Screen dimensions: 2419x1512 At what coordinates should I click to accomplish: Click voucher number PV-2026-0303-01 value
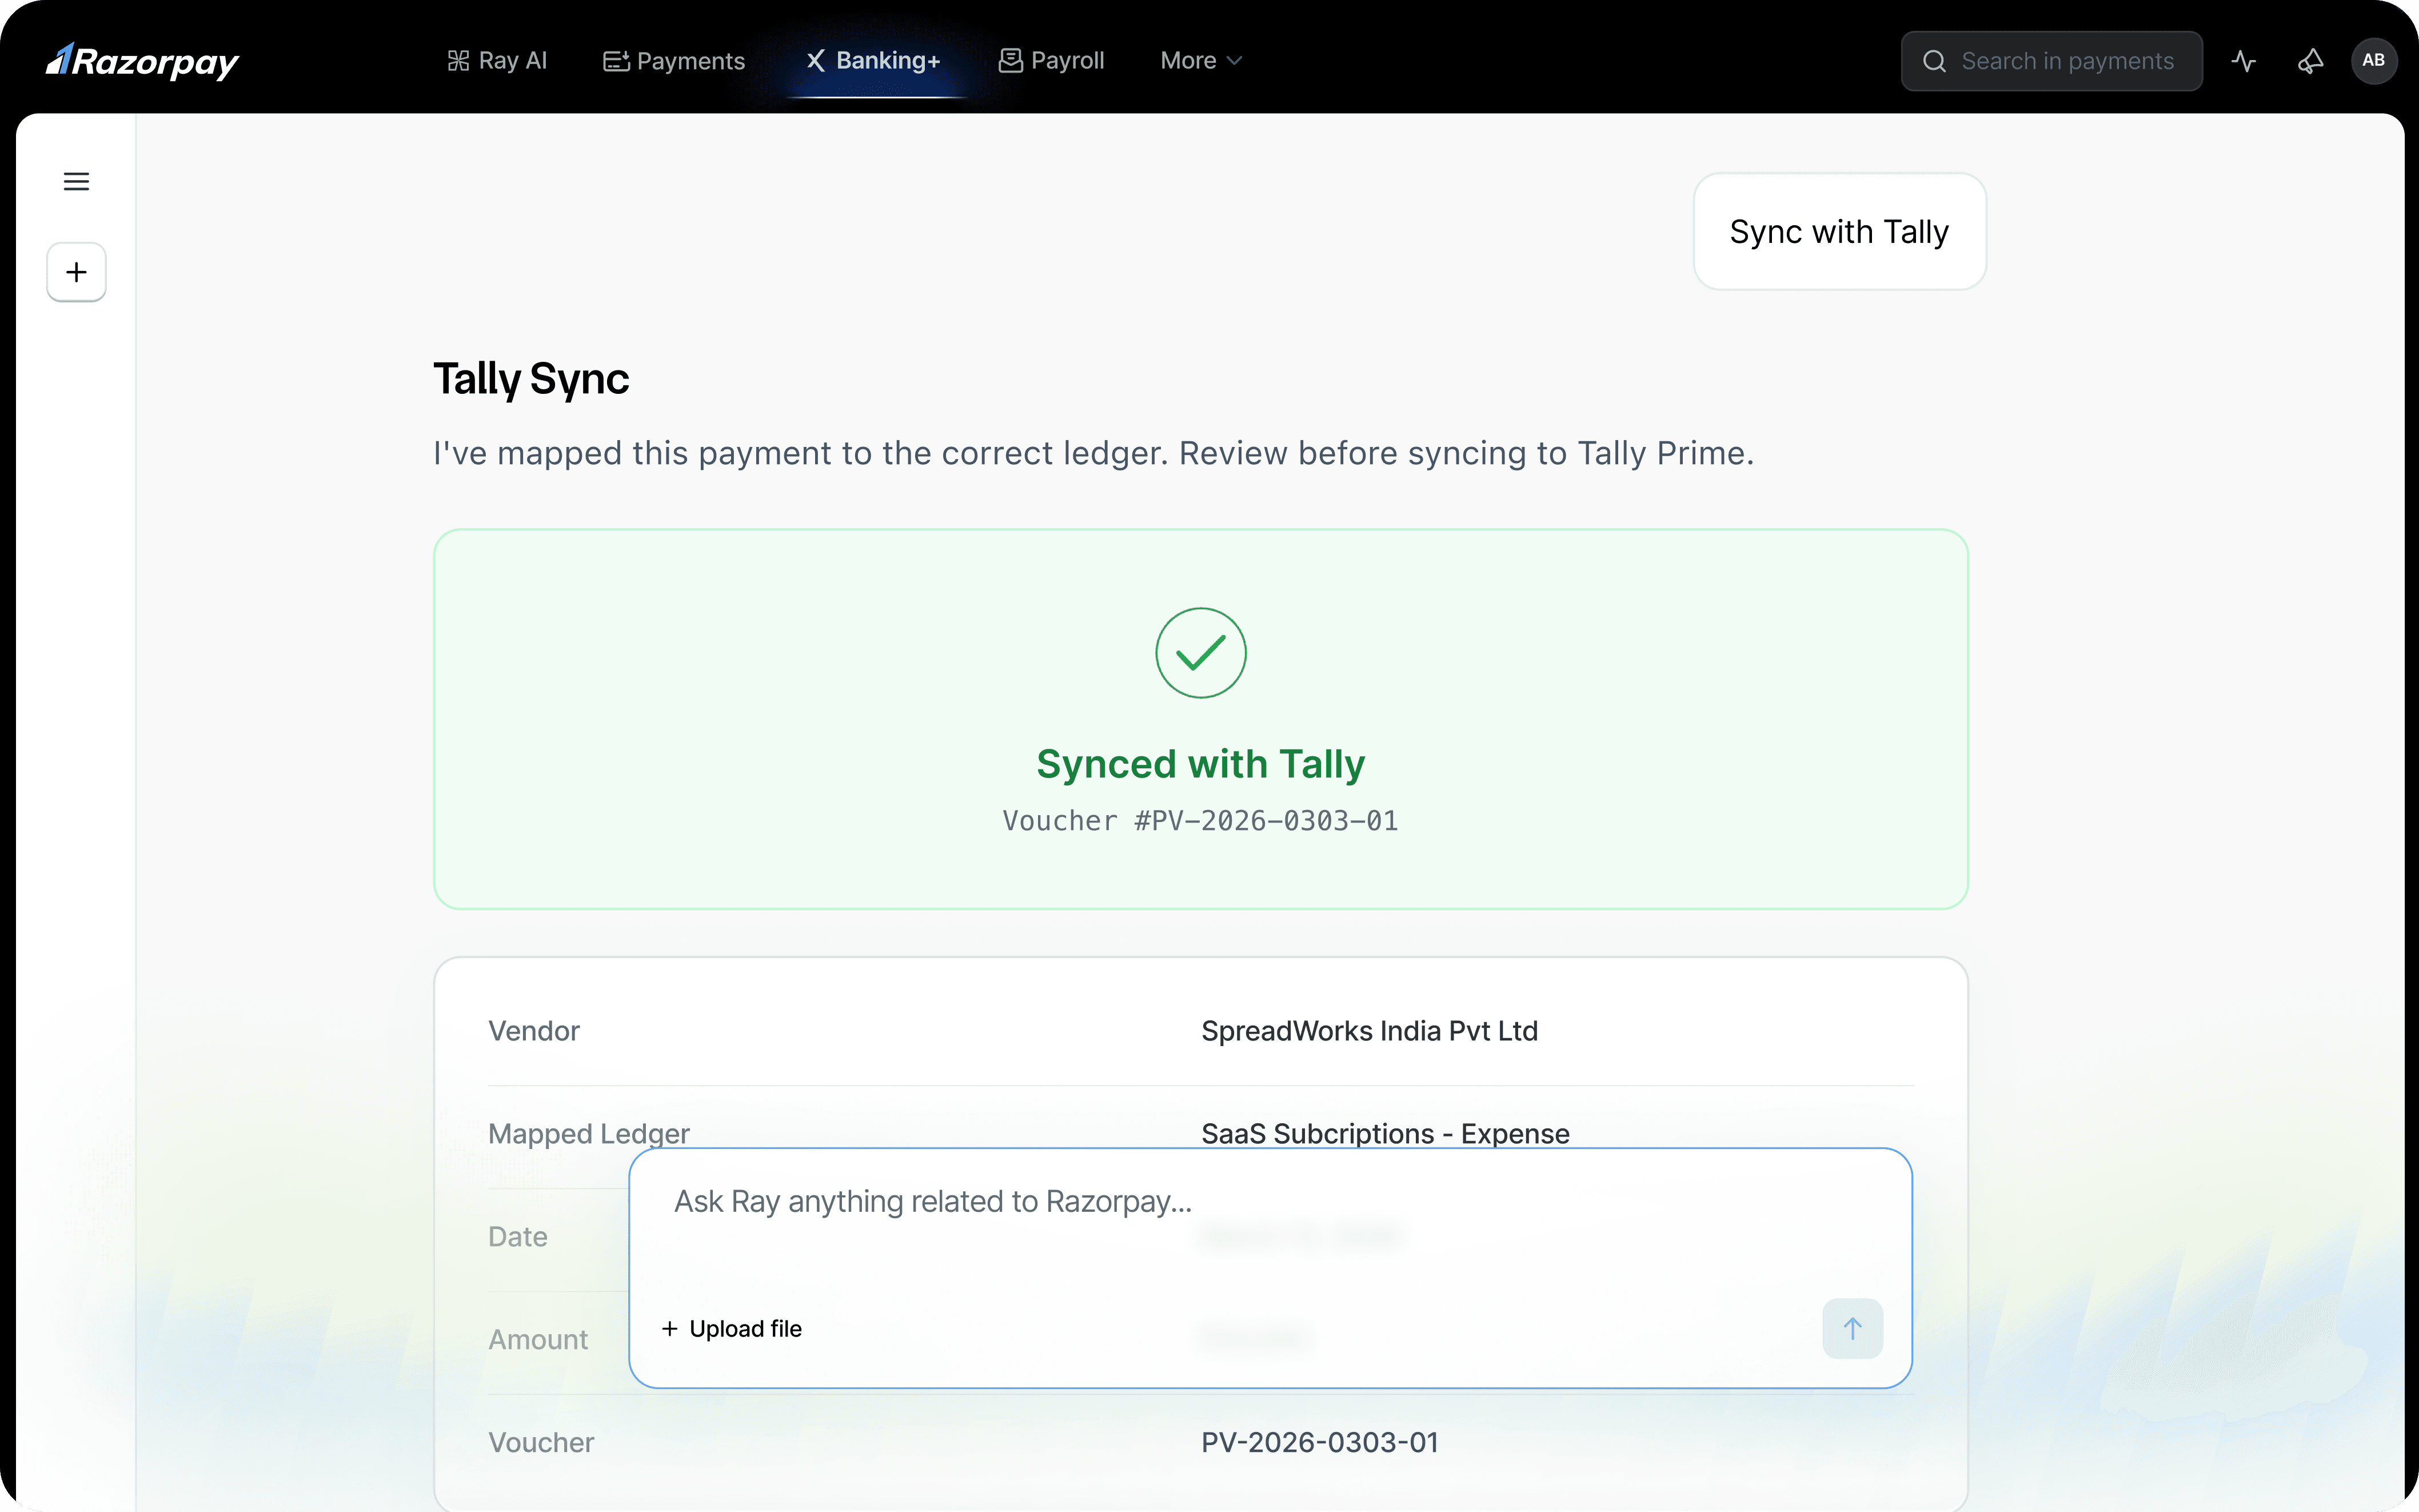point(1319,1442)
